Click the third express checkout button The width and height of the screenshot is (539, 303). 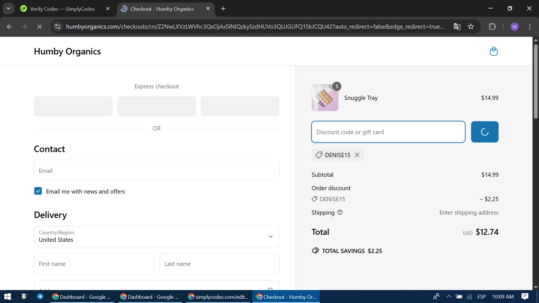240,106
